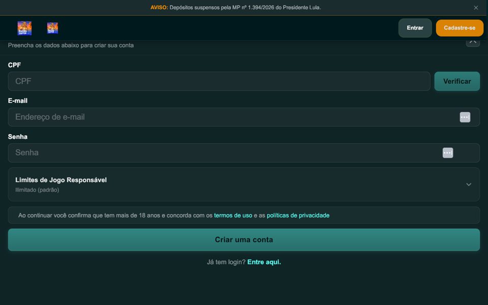The width and height of the screenshot is (488, 305).
Task: Click chevron arrow beside Ilimitado (padrão)
Action: point(468,185)
